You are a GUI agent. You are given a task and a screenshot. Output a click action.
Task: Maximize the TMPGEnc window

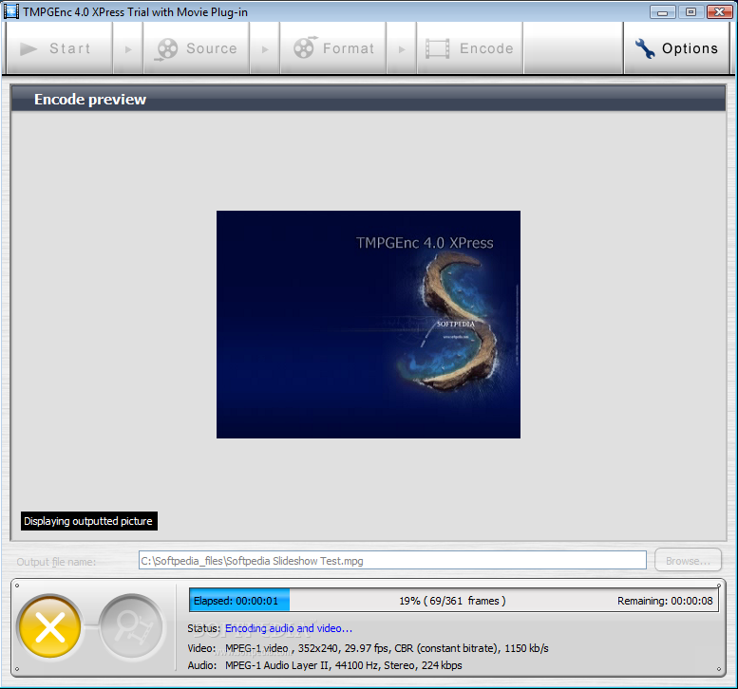pos(691,11)
